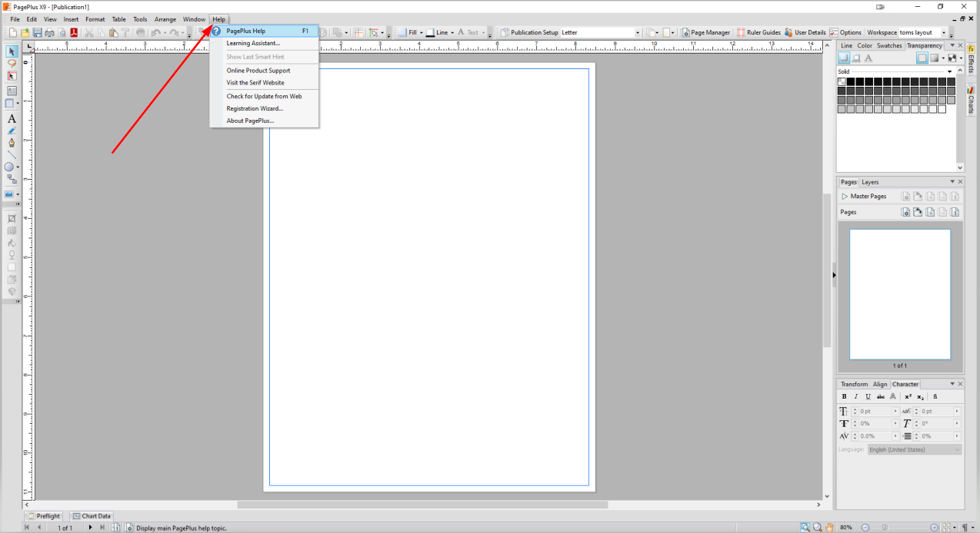Open the Line color dropdown
The image size is (980, 533).
(x=452, y=32)
